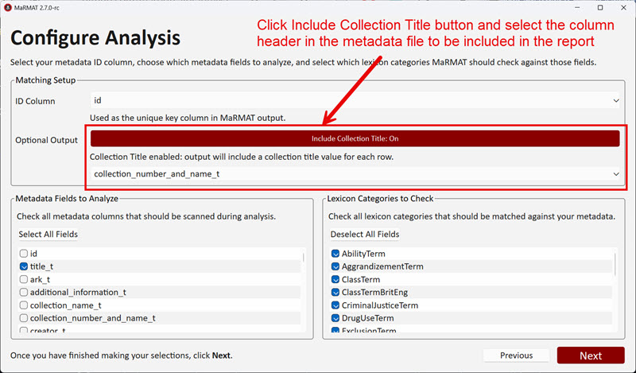Go back with Previous button
This screenshot has width=636, height=373.
tap(516, 356)
